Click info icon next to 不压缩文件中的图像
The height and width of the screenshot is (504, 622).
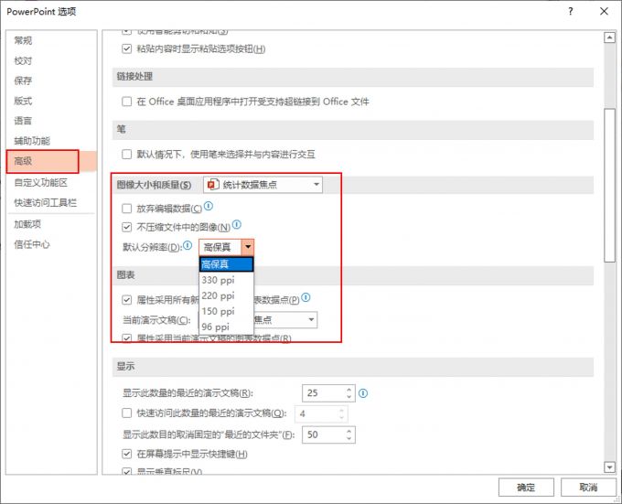click(x=237, y=225)
